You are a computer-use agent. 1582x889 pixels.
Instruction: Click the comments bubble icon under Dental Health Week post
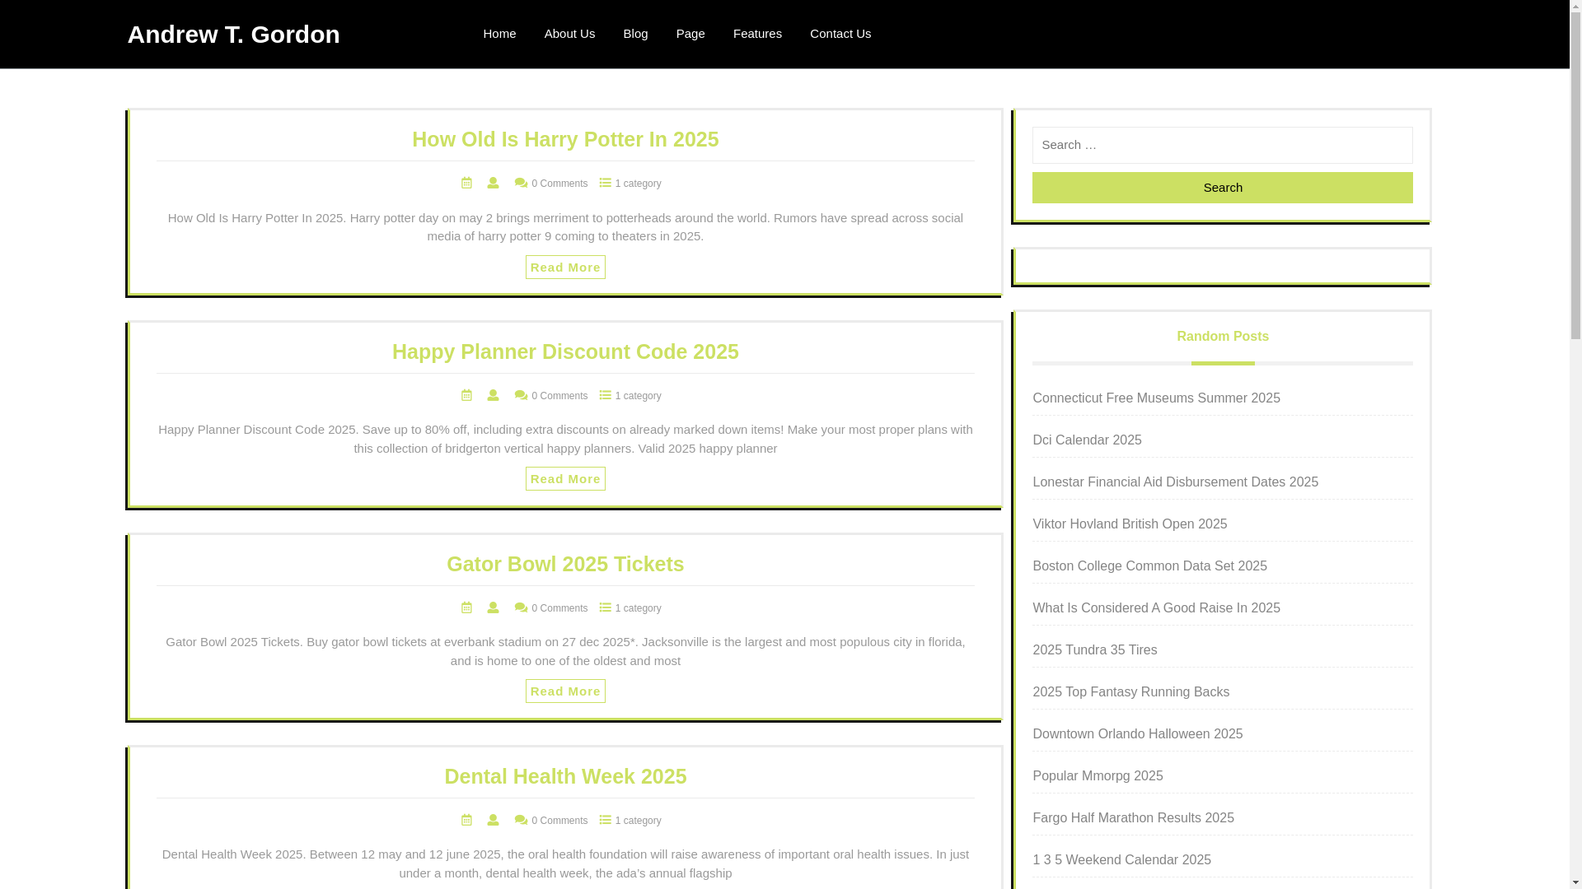click(x=521, y=820)
